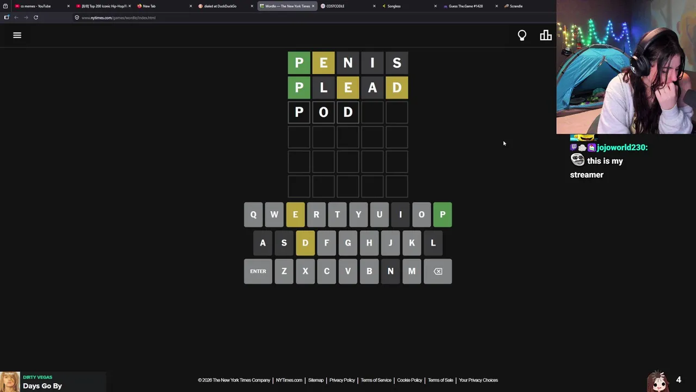The height and width of the screenshot is (392, 696).
Task: Reload the page with the refresh icon
Action: tap(36, 17)
